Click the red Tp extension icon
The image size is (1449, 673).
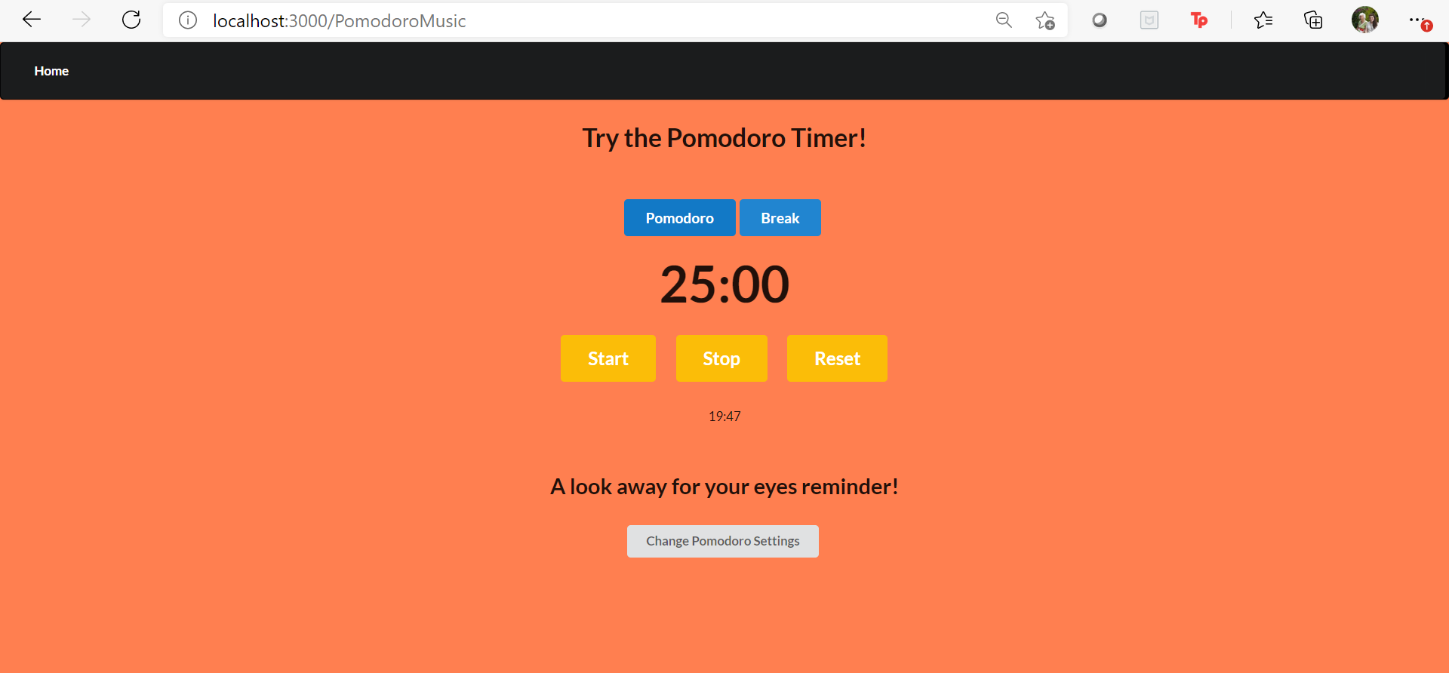coord(1198,20)
